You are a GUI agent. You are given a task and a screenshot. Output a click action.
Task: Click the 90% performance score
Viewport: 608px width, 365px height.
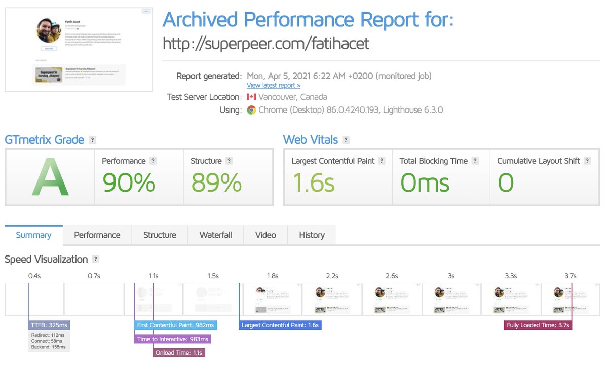129,182
